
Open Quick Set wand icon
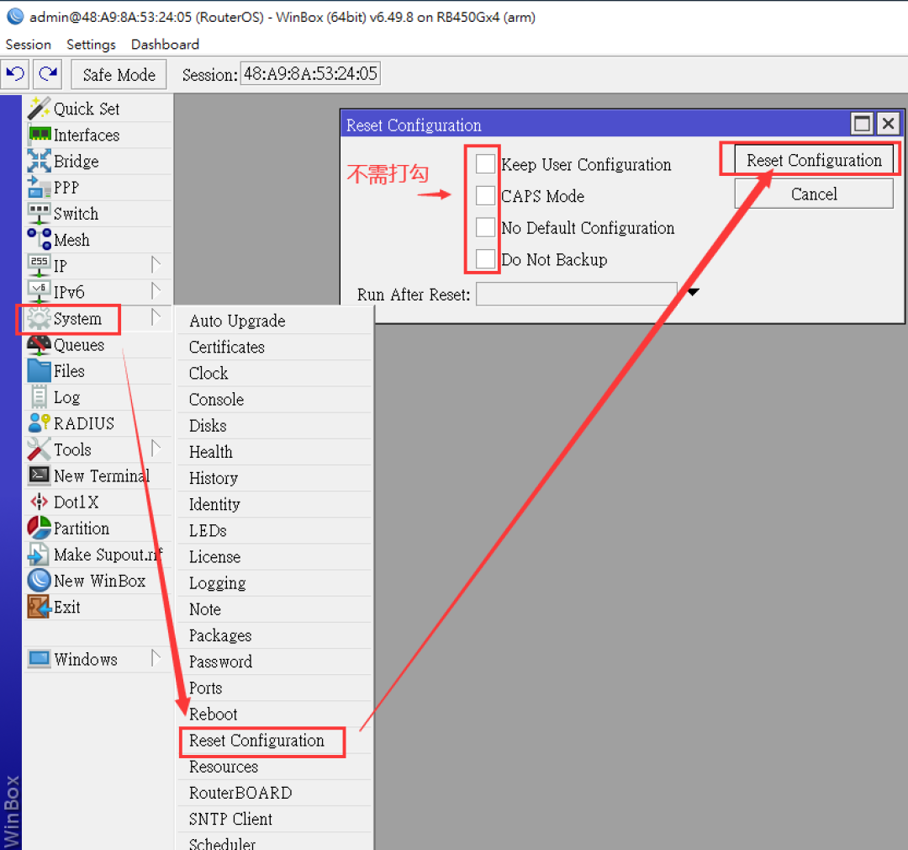(x=39, y=109)
